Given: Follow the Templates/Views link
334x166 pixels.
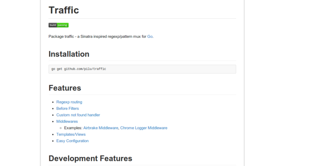Looking at the screenshot, I should pyautogui.click(x=71, y=134).
